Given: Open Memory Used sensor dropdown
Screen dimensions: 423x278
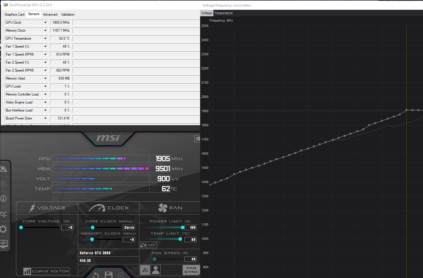Looking at the screenshot, I should coord(45,78).
